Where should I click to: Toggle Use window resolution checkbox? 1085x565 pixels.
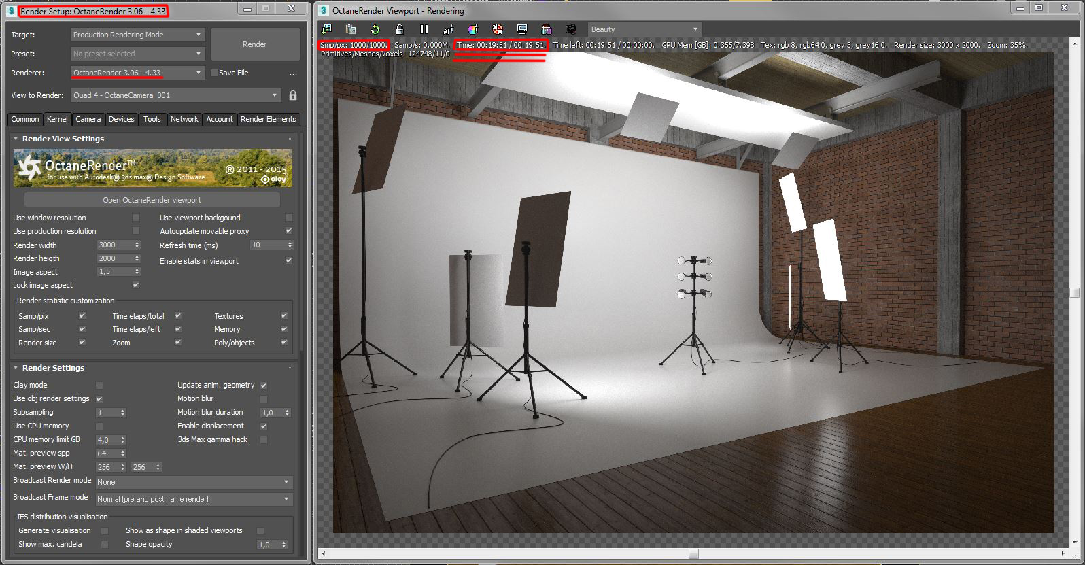click(x=136, y=218)
